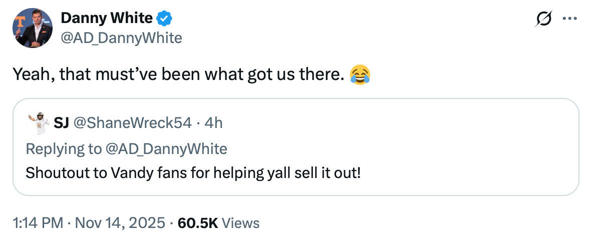Open the Danny White display name
The image size is (593, 248).
(106, 19)
